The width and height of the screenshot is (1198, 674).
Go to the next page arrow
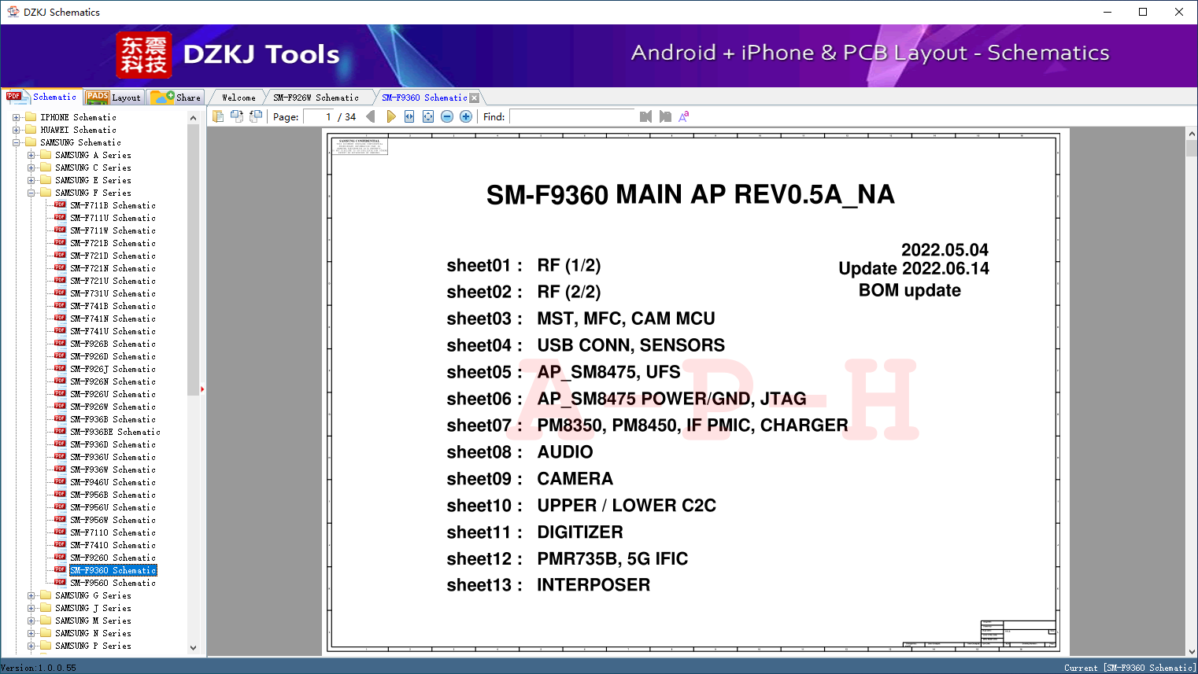(x=390, y=116)
